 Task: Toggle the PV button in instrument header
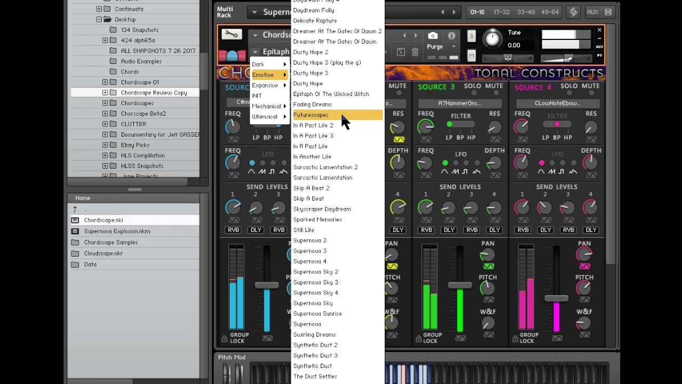pyautogui.click(x=599, y=55)
